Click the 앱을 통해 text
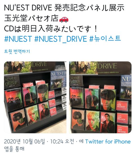 click(x=14, y=149)
